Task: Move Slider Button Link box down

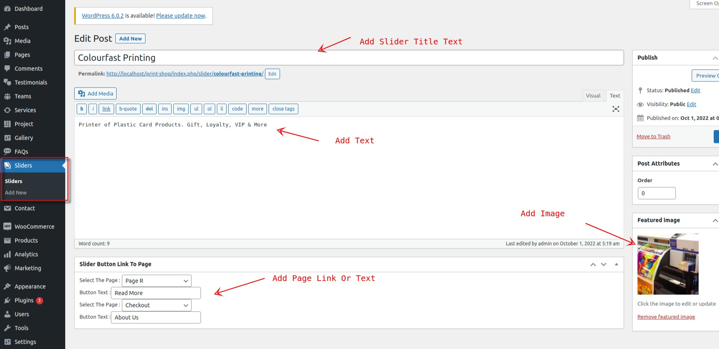Action: point(604,264)
